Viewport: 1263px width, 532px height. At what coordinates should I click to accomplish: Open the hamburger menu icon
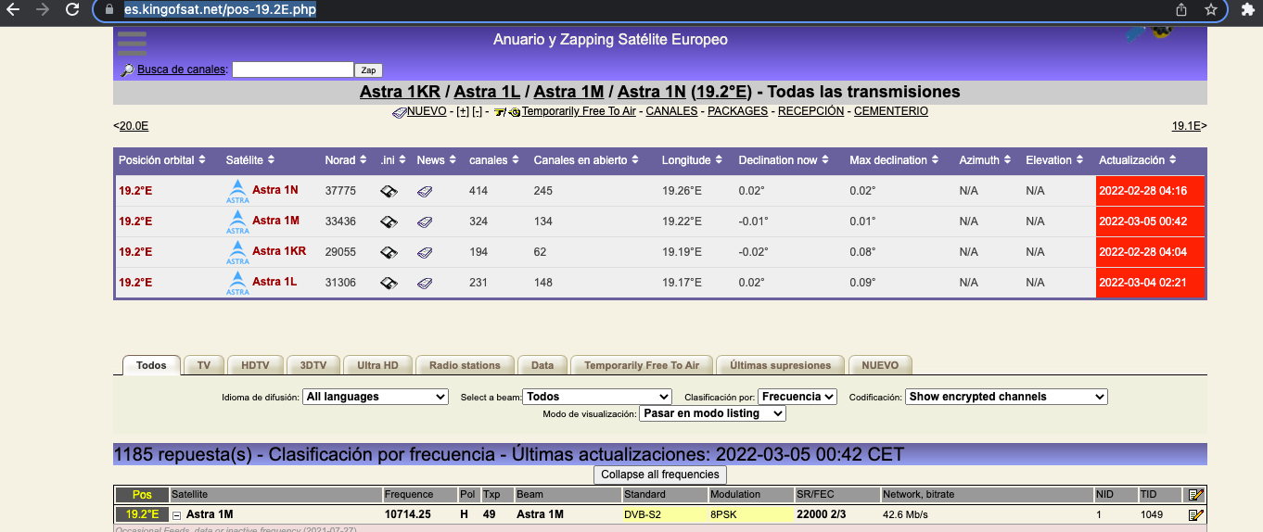(x=132, y=44)
